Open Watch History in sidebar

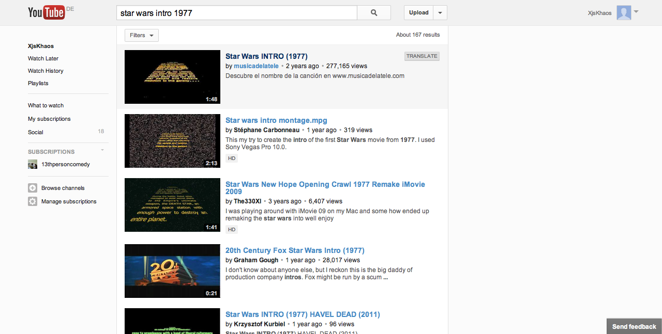pyautogui.click(x=46, y=71)
